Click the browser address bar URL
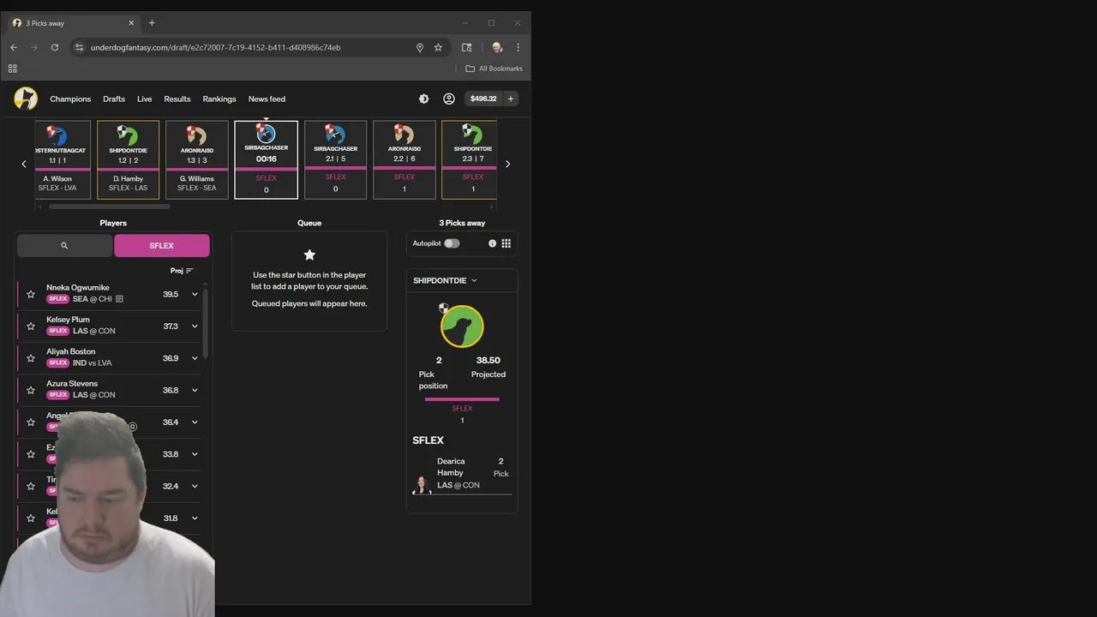1097x617 pixels. tap(216, 47)
